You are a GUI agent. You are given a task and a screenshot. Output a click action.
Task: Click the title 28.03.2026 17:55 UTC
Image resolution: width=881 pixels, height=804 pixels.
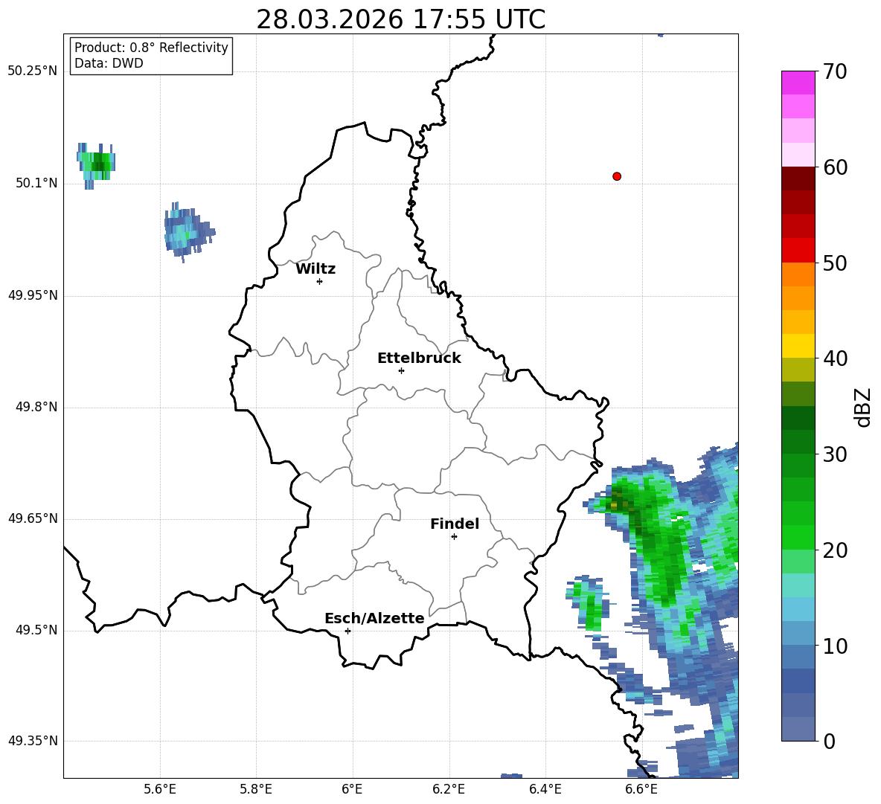400,19
